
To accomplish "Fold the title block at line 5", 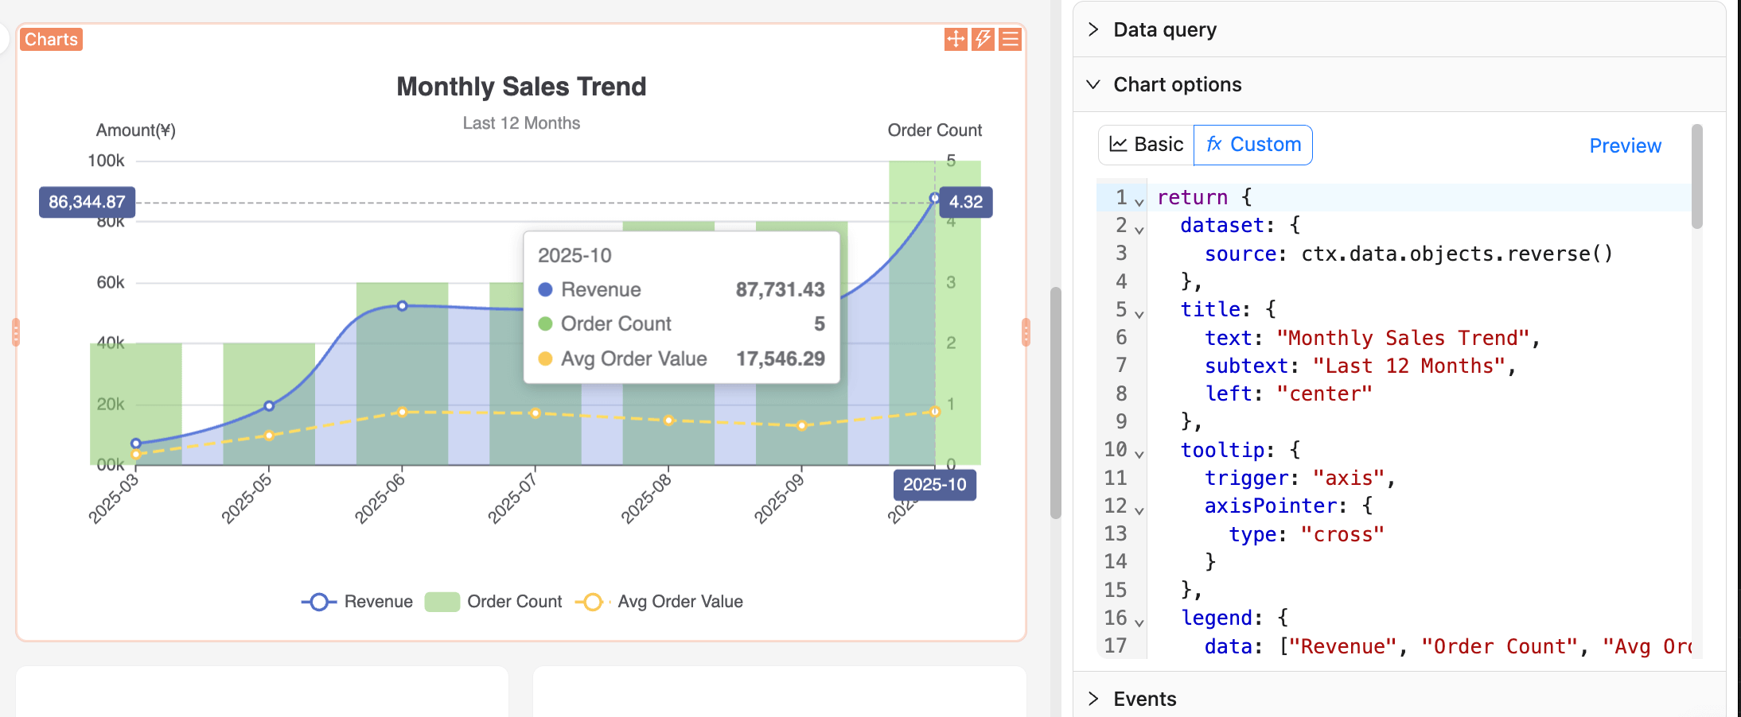I will click(x=1139, y=315).
